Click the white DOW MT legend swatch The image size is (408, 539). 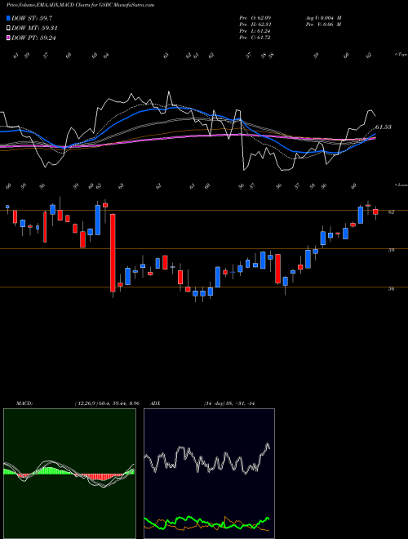[x=9, y=29]
